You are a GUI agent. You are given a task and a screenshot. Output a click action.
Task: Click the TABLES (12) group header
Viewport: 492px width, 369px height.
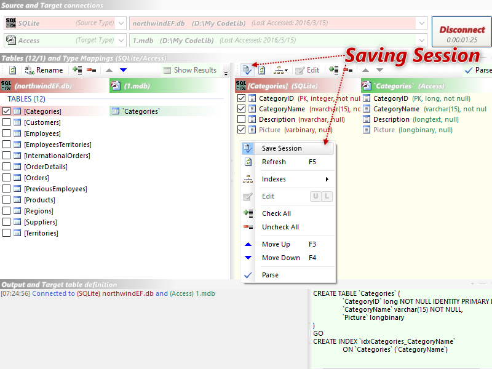(26, 99)
